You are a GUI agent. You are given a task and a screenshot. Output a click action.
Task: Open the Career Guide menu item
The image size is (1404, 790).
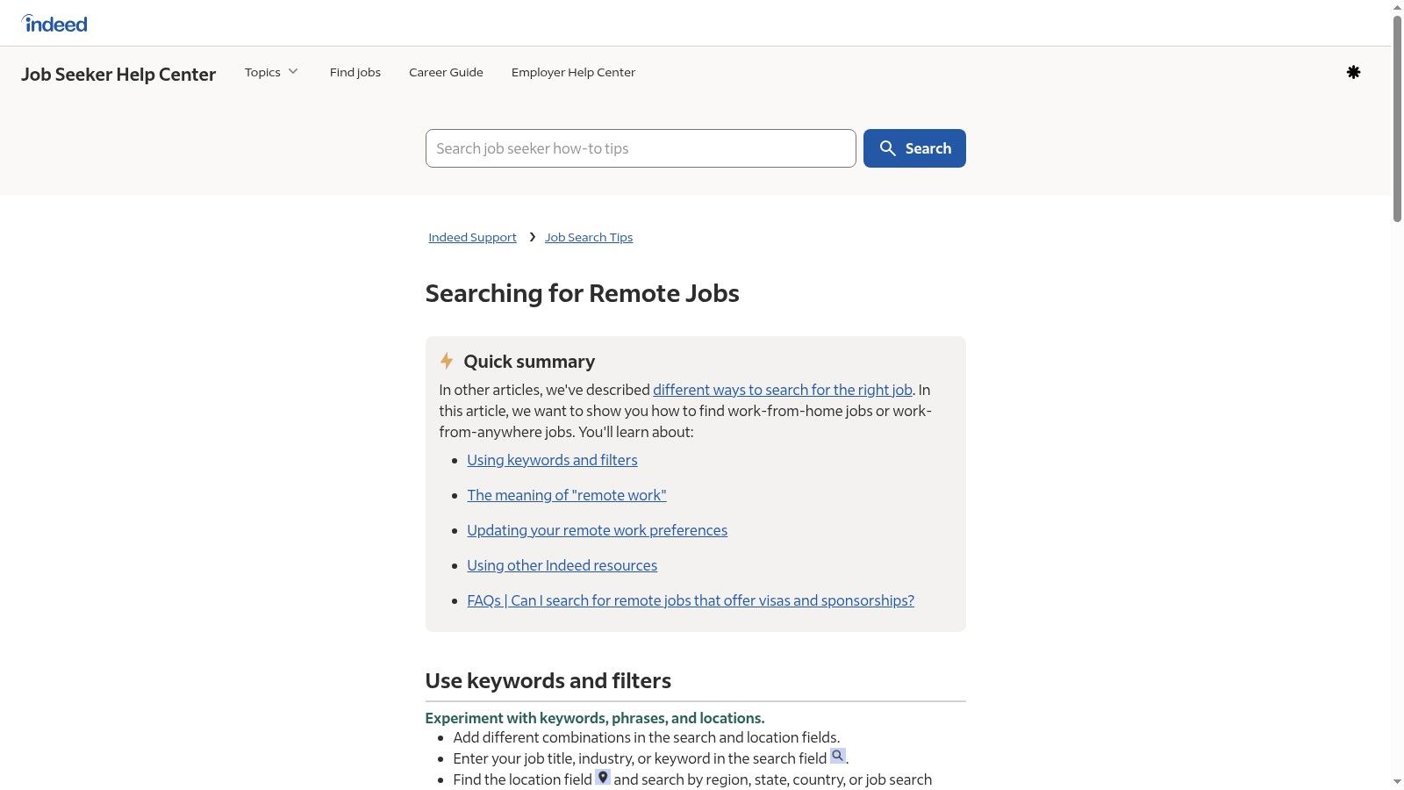[x=446, y=72]
